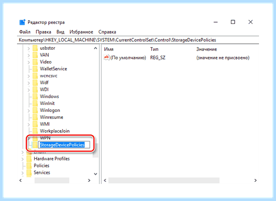Click the Services folder icon
The image size is (276, 201).
(29, 172)
